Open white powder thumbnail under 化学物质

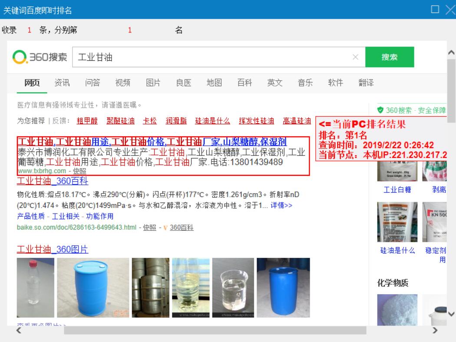coord(397,310)
